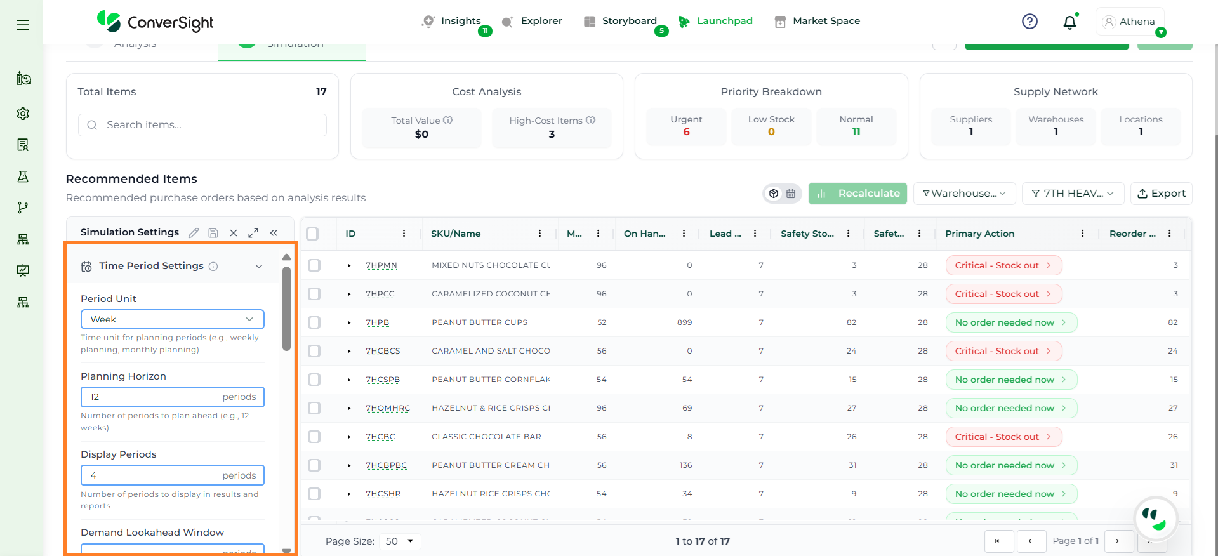Check the box for row 7HPMN

314,265
